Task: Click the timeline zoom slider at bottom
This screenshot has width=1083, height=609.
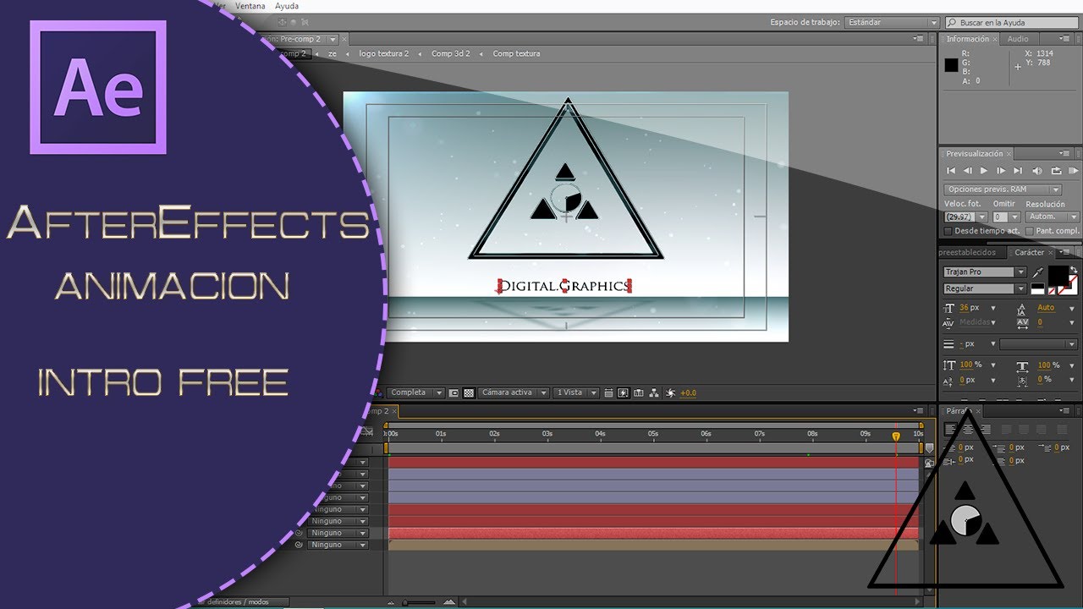Action: (419, 602)
